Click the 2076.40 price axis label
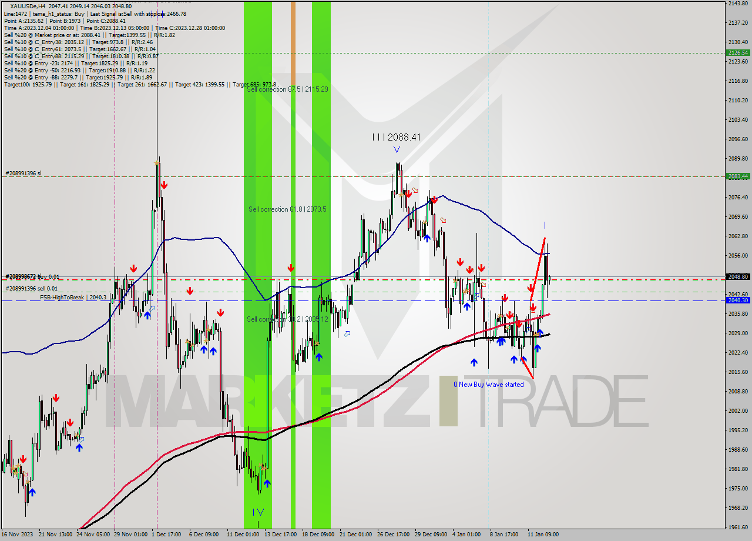 [x=738, y=198]
